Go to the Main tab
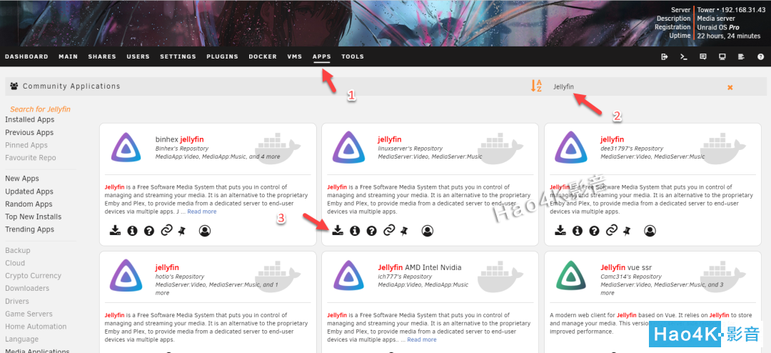The width and height of the screenshot is (771, 353). point(69,56)
